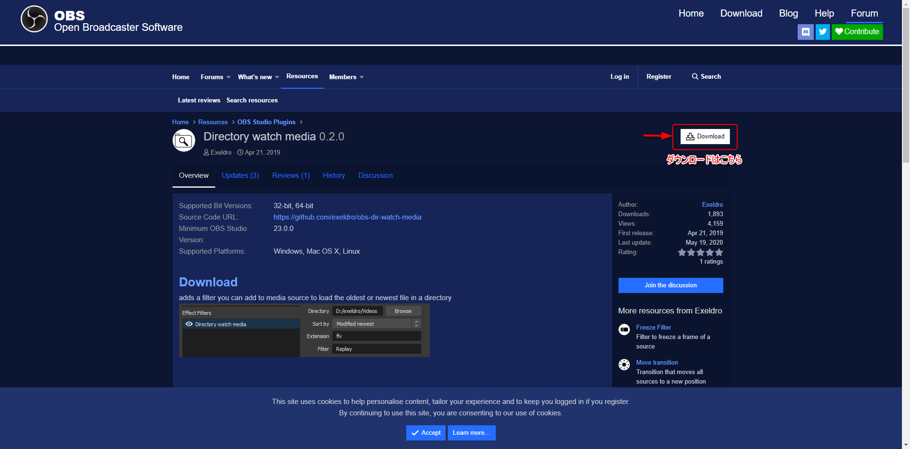This screenshot has height=449, width=910.
Task: Click the Home breadcrumb
Action: (x=180, y=122)
